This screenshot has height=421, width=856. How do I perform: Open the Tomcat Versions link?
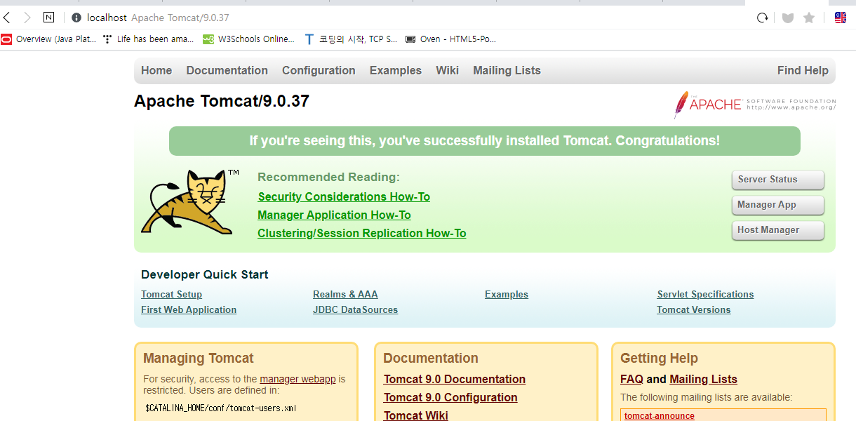click(x=693, y=309)
